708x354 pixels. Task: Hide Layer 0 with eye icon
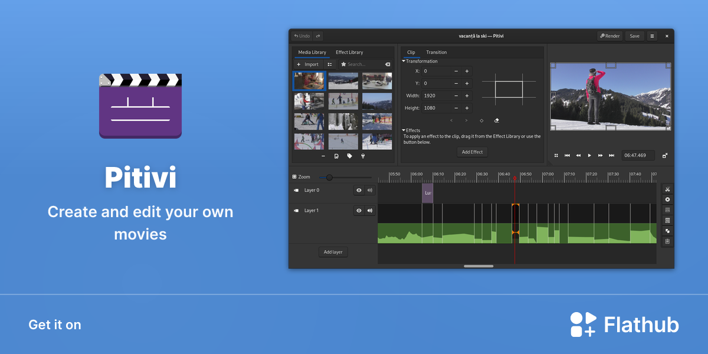click(x=359, y=191)
